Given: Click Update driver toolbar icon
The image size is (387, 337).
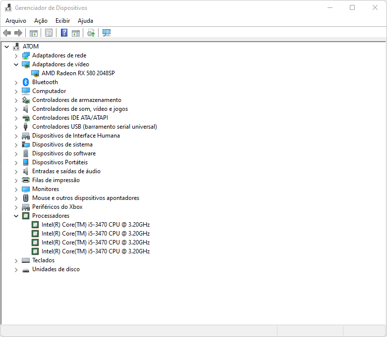Looking at the screenshot, I should tap(91, 33).
